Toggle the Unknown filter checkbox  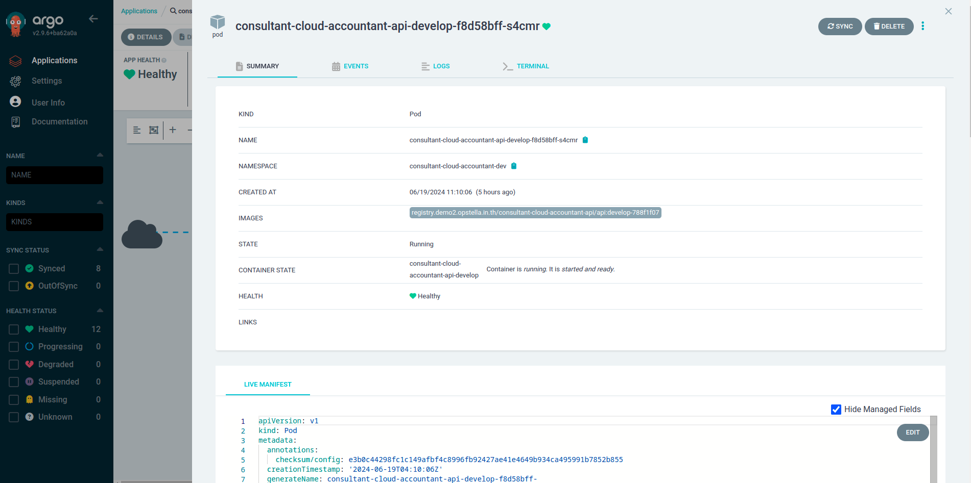[14, 417]
